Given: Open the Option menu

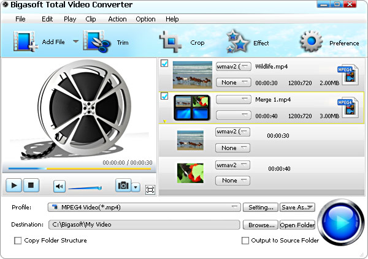Looking at the screenshot, I should pos(145,19).
